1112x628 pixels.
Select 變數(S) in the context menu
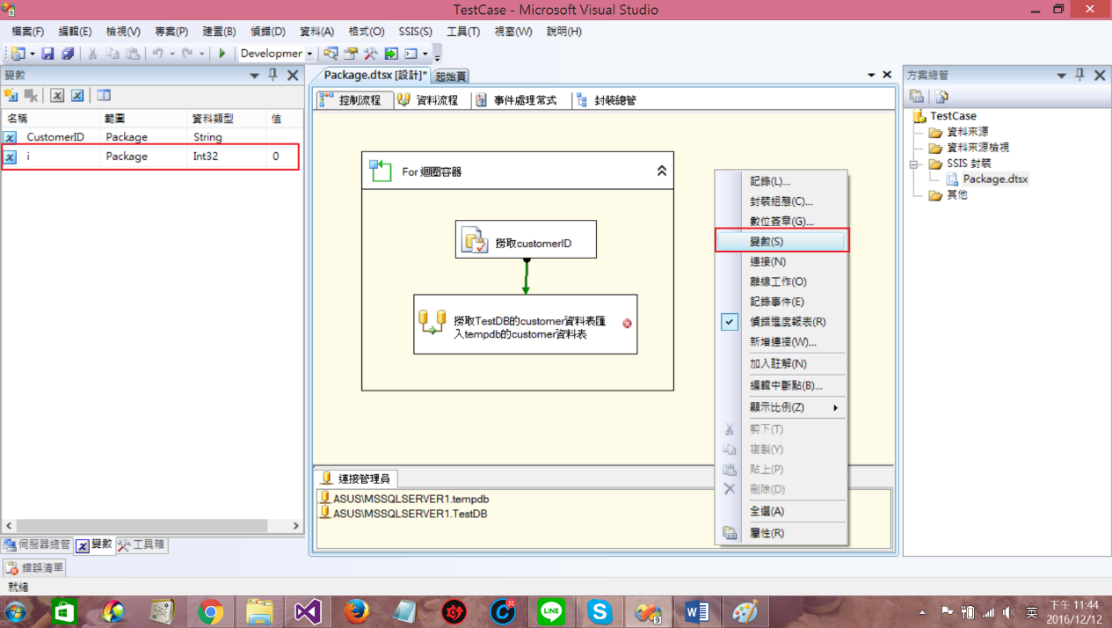coord(781,241)
